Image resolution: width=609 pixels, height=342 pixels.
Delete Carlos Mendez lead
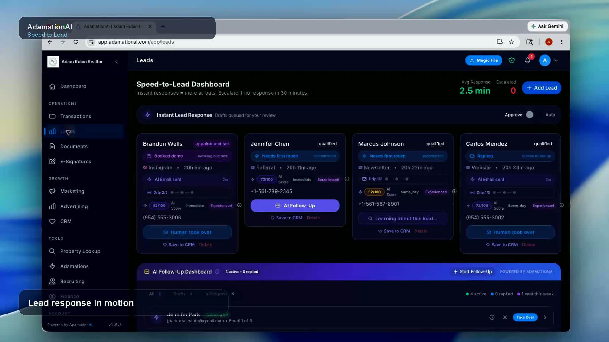[528, 245]
